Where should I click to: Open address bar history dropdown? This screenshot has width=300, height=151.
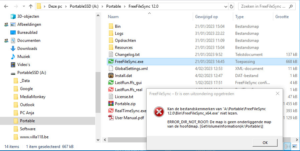[x=226, y=6]
